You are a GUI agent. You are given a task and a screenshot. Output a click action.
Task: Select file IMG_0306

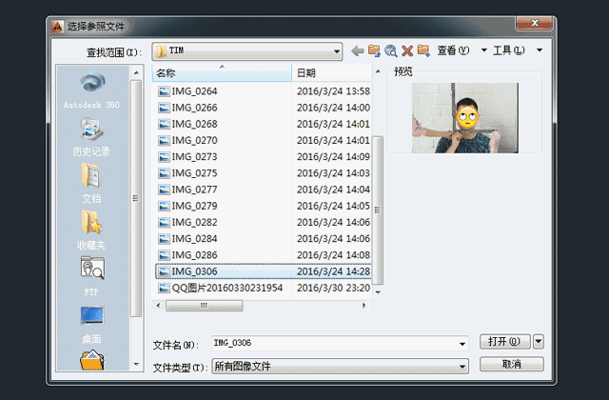(263, 271)
